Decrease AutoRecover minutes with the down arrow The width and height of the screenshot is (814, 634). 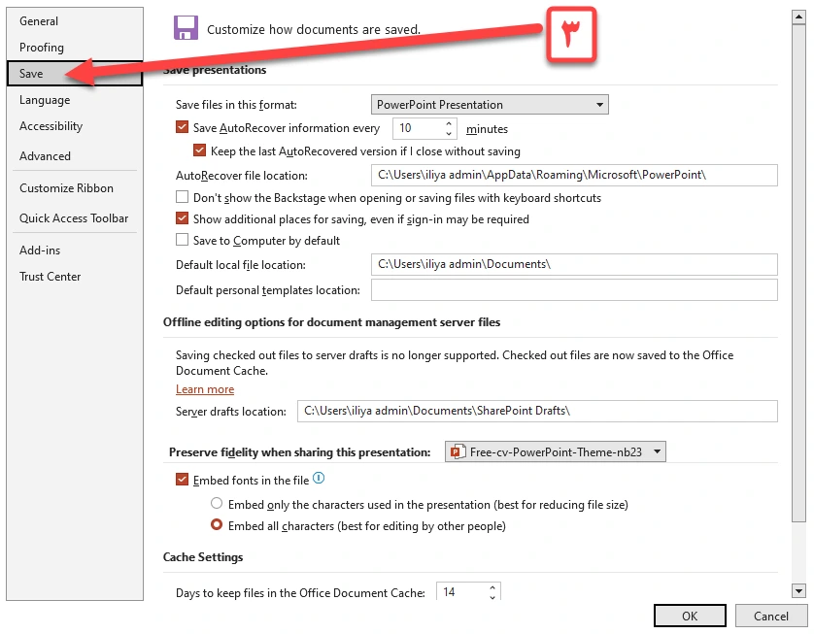pos(450,133)
